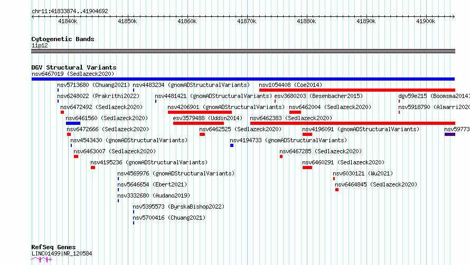The image size is (470, 265).
Task: Open nsv6467285 (Sedlazeck2020) label
Action: (x=321, y=151)
